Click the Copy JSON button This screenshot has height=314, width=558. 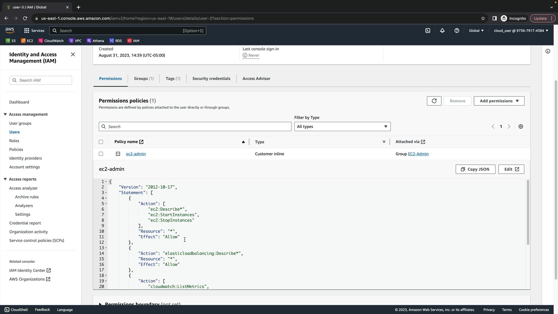coord(475,169)
